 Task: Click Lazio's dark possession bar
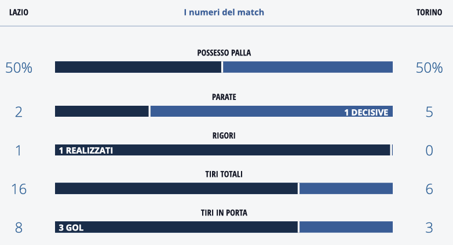pyautogui.click(x=138, y=67)
